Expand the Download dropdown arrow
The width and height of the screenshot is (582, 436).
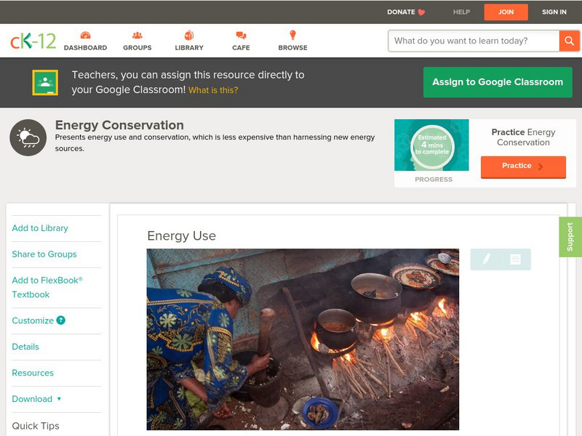[59, 399]
